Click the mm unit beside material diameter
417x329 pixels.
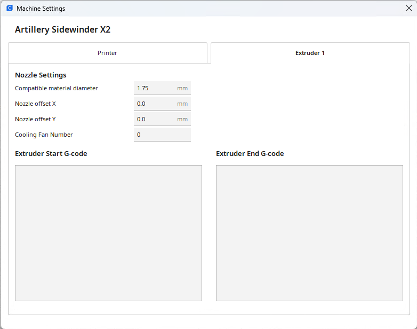pyautogui.click(x=182, y=88)
